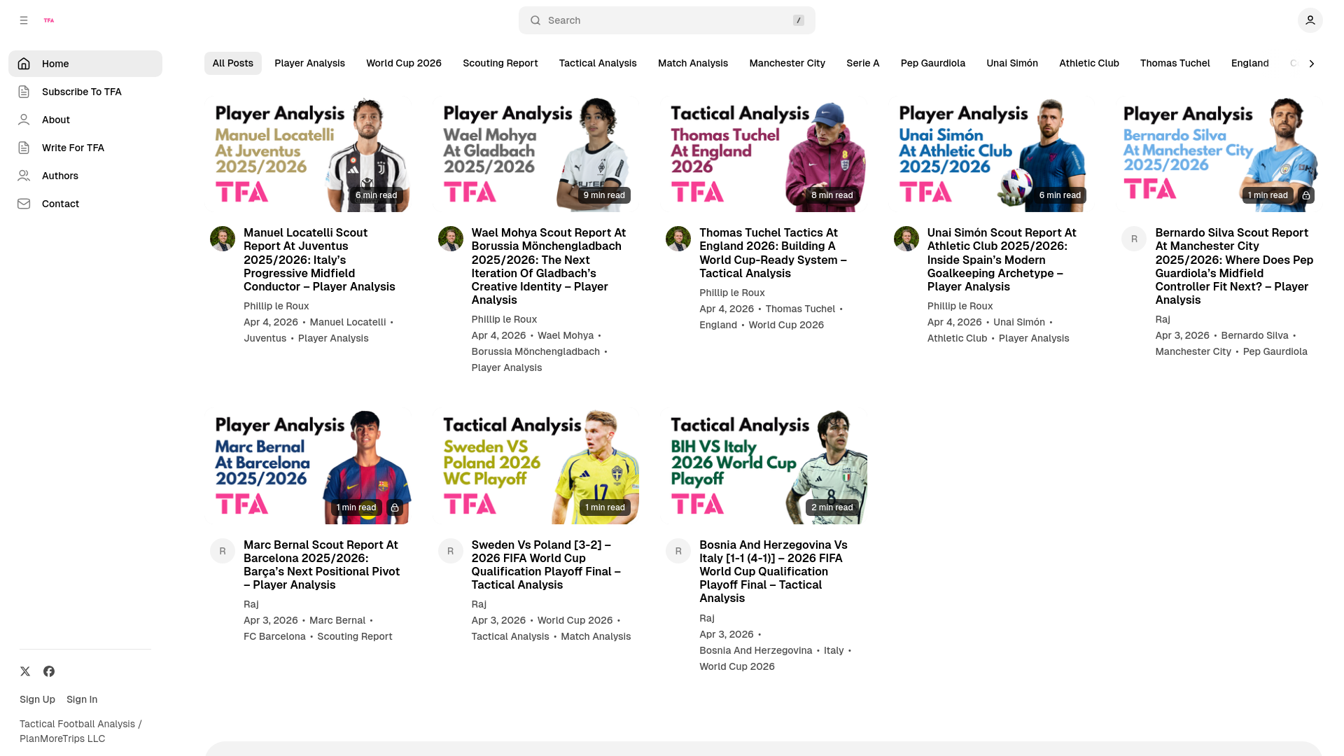
Task: Open Subscribe To TFA sidebar link
Action: [x=85, y=92]
